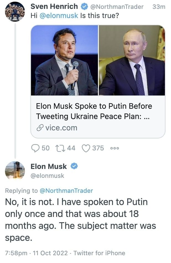Click Elon Musk's blue verified checkmark

coord(74,166)
